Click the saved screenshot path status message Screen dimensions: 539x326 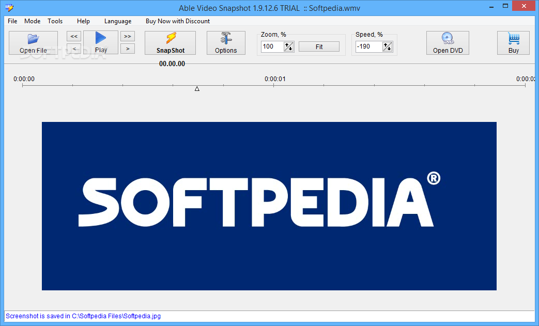pyautogui.click(x=83, y=316)
